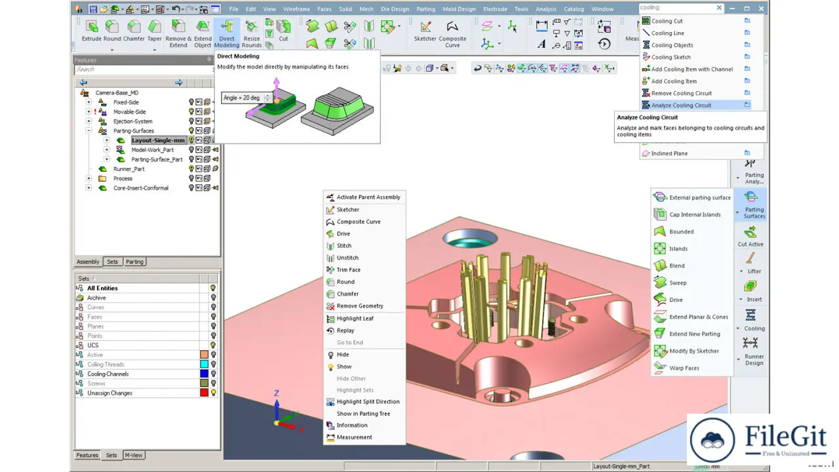839x472 pixels.
Task: Toggle visibility bulb for Fixed-Side
Action: click(x=191, y=102)
